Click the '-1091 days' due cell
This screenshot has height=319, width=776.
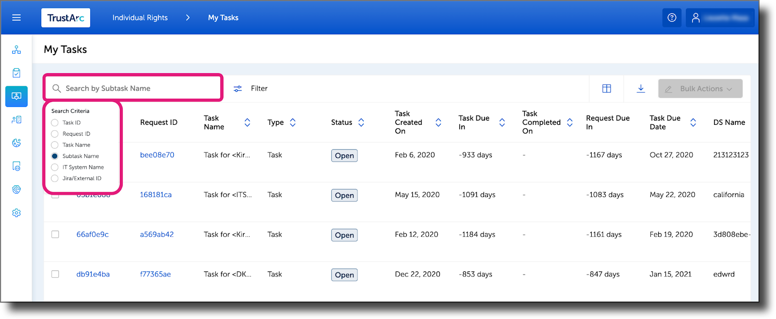(x=477, y=195)
